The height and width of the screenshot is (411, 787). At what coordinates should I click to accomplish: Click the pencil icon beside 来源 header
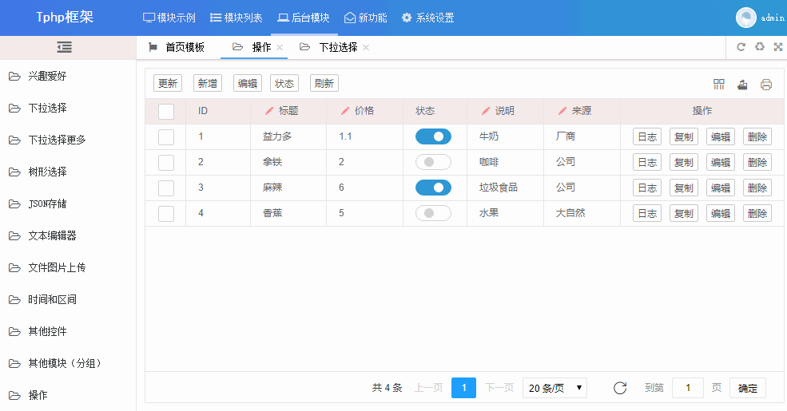(562, 111)
